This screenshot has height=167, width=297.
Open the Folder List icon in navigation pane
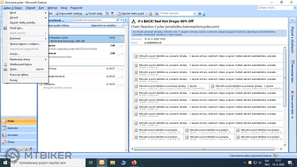coord(26,149)
